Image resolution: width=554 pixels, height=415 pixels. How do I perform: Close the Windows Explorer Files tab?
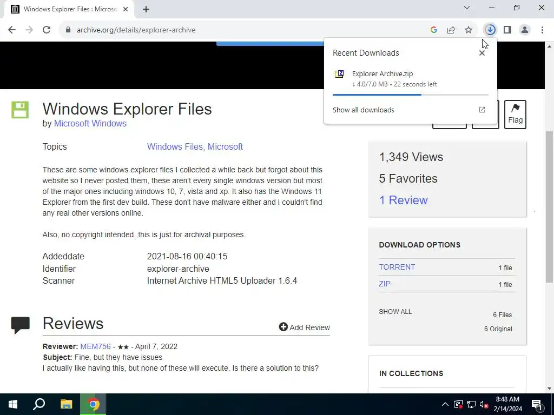(x=126, y=9)
